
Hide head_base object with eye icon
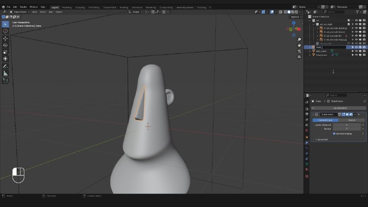click(x=356, y=55)
